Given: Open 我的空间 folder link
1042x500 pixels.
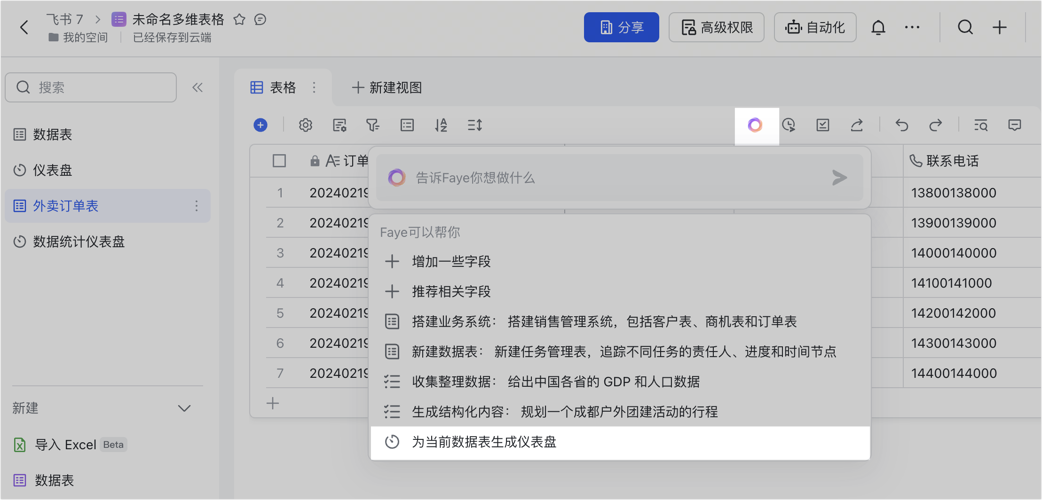Looking at the screenshot, I should (x=79, y=38).
